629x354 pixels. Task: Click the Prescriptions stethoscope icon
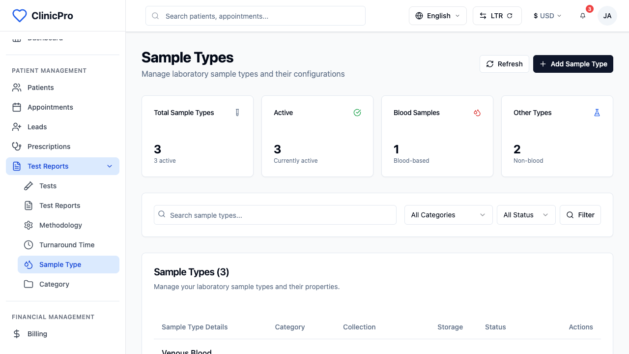point(17,147)
